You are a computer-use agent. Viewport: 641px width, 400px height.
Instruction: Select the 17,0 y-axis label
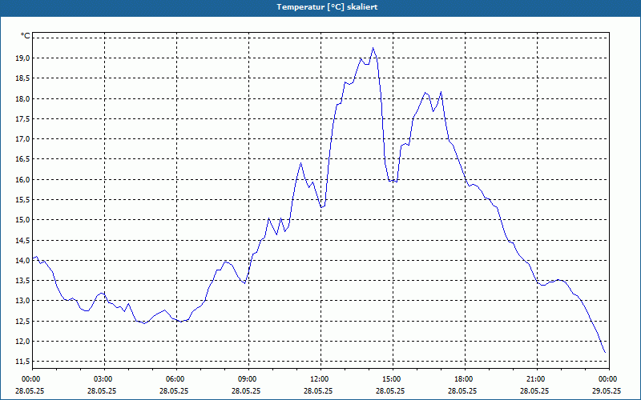pos(23,138)
